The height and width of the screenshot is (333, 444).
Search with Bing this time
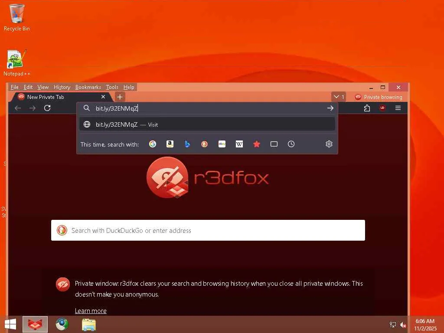pos(187,144)
